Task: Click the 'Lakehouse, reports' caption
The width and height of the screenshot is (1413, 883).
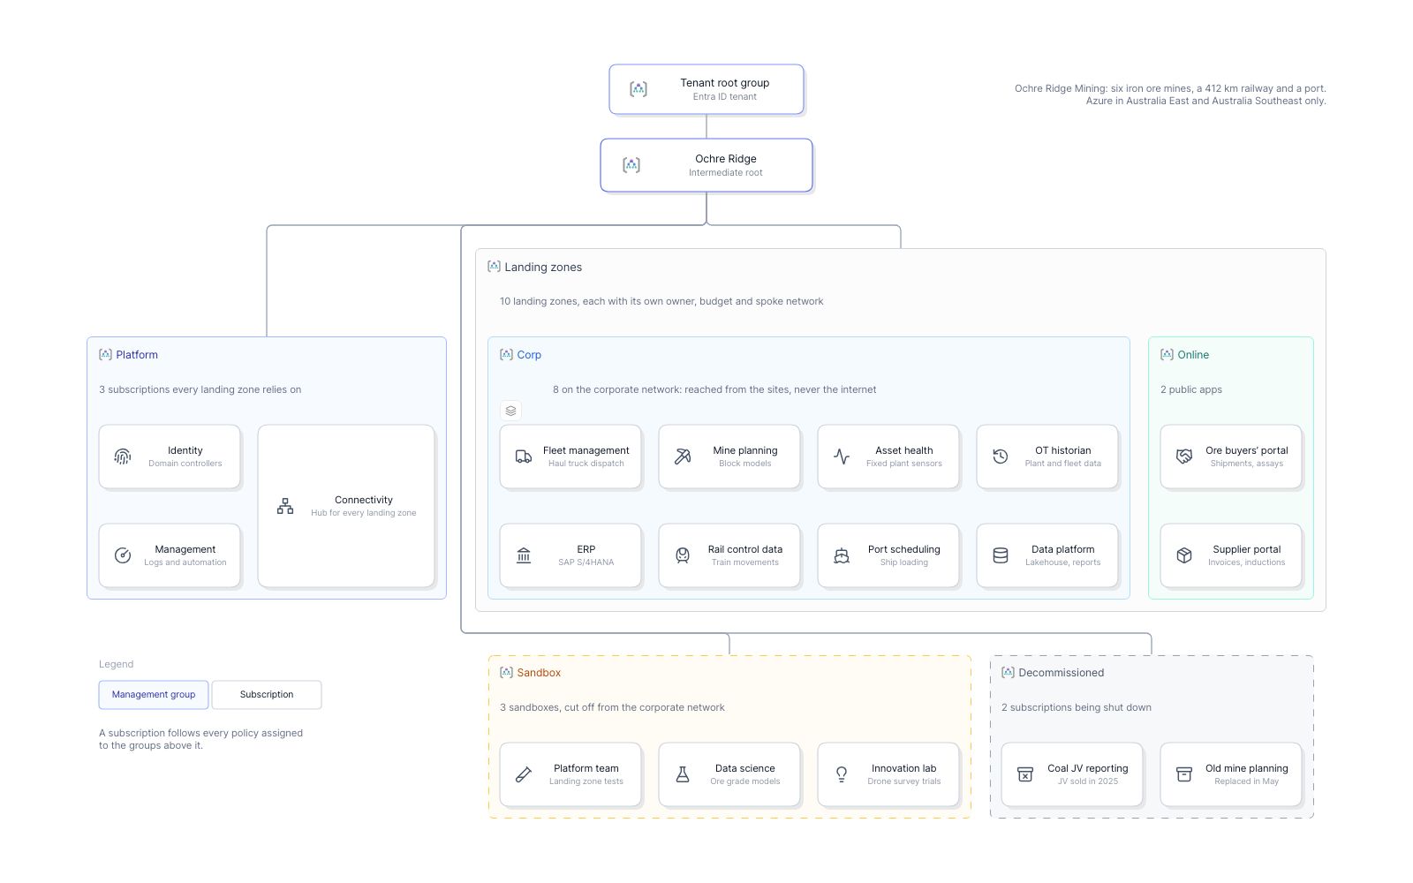Action: pyautogui.click(x=1062, y=562)
